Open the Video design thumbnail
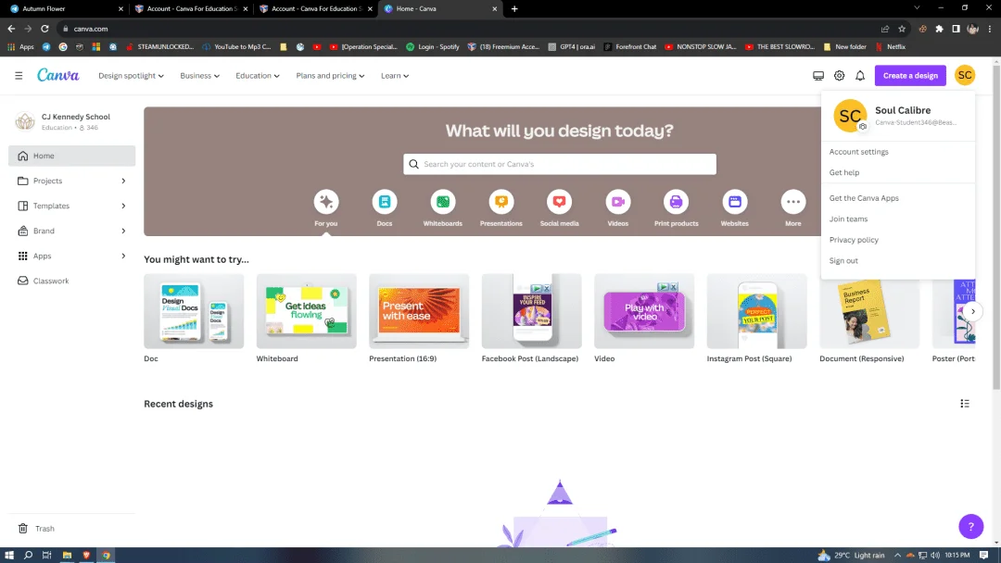Screen dimensions: 1001x563 pyautogui.click(x=644, y=311)
